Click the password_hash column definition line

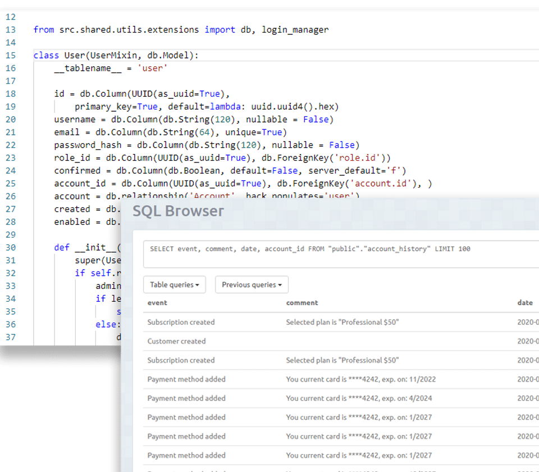[x=207, y=145]
